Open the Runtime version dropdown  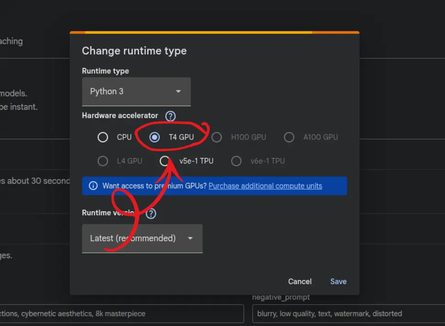pos(142,238)
